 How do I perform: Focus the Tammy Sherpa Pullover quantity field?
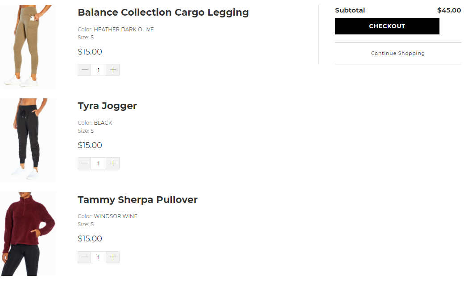[99, 257]
